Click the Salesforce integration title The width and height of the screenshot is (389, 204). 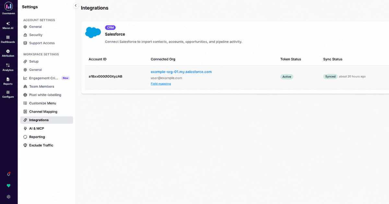point(115,34)
